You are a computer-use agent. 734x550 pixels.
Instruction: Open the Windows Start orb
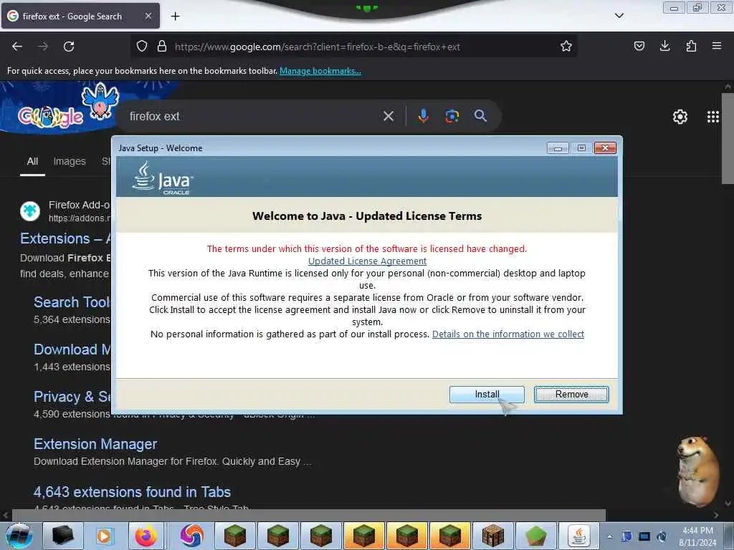pos(19,536)
